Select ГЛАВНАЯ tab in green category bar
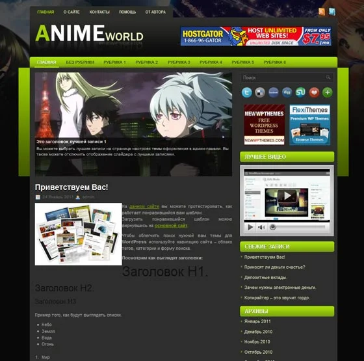This screenshot has height=361, width=364. pos(47,62)
